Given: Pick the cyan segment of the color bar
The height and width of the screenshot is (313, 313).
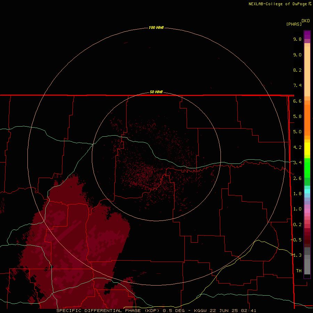Looking at the screenshot, I should tap(307, 191).
